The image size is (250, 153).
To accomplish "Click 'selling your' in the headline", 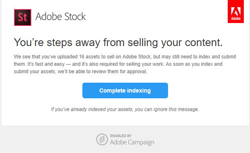I will pos(155,43).
